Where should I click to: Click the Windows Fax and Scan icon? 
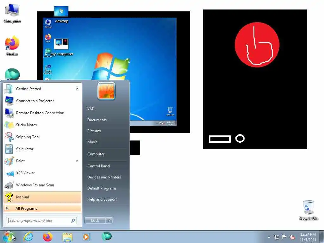9,185
